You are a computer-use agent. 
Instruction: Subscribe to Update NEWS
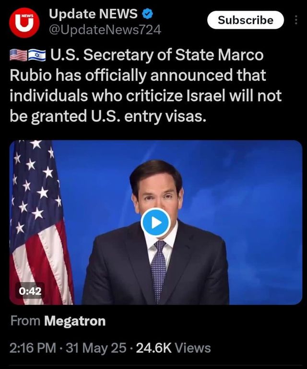[245, 20]
